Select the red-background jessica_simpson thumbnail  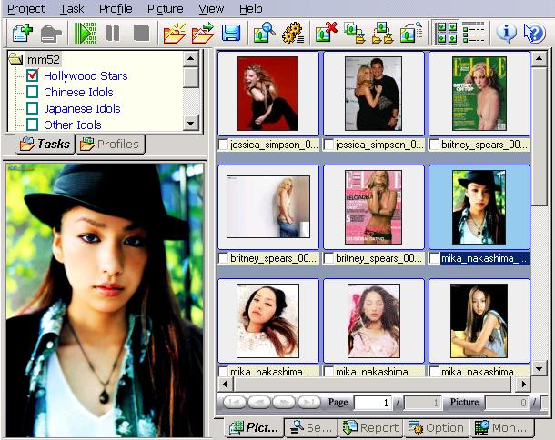(x=267, y=94)
